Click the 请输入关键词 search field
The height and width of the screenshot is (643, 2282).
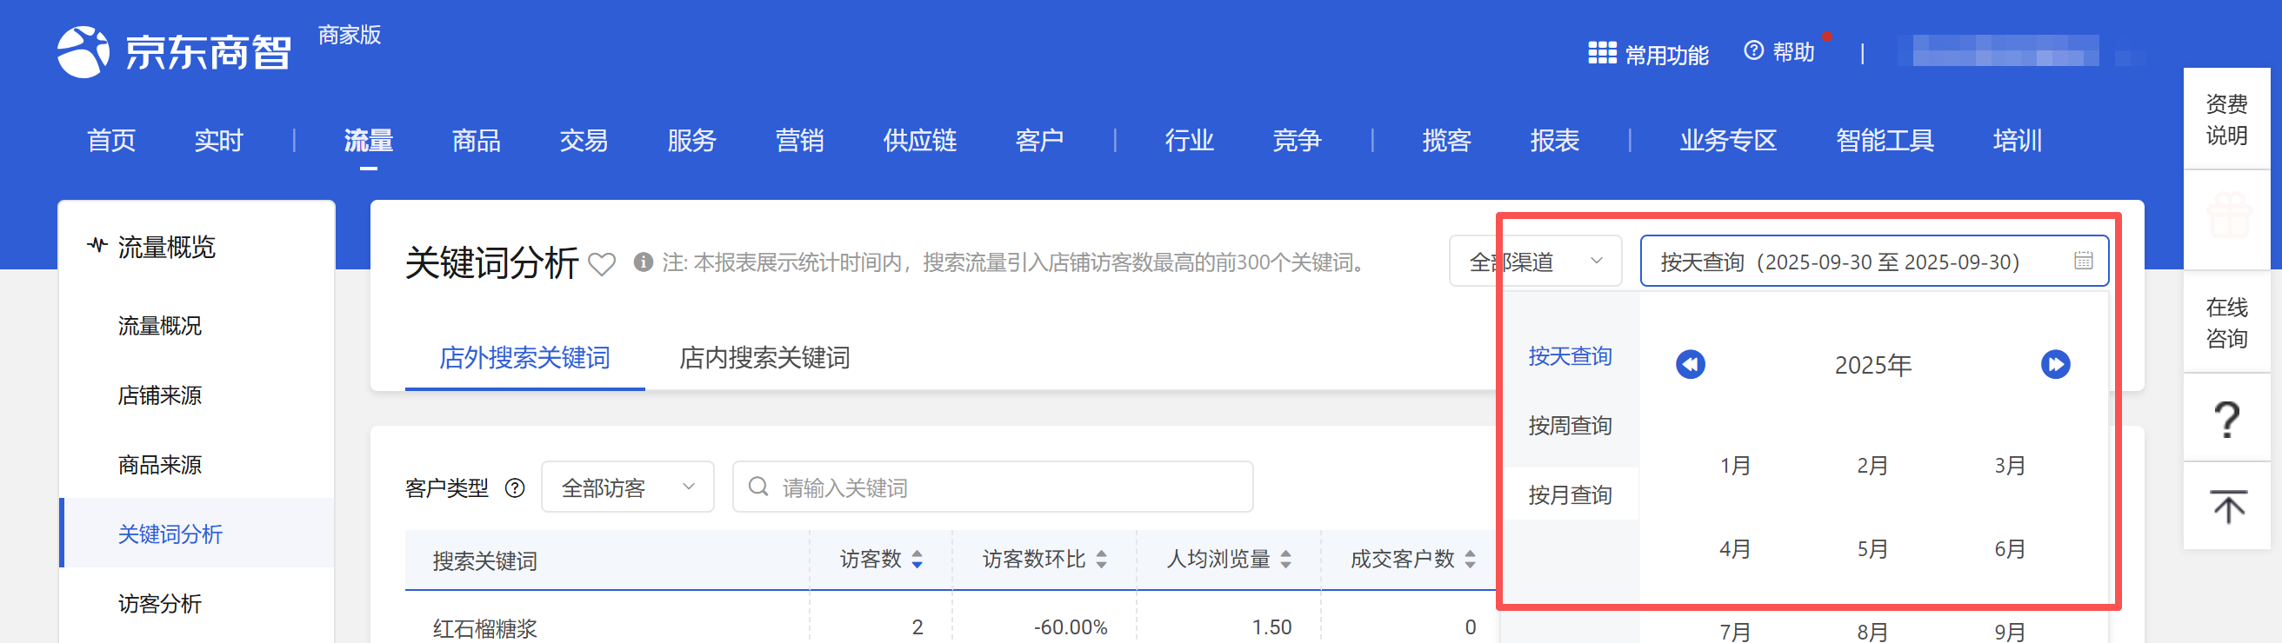click(993, 487)
